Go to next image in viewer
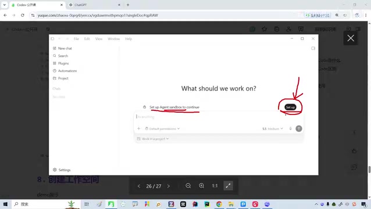Viewport: 371px width, 209px height. [169, 186]
